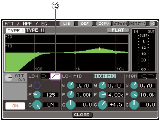Click the ATT attenuator knob

[9, 78]
